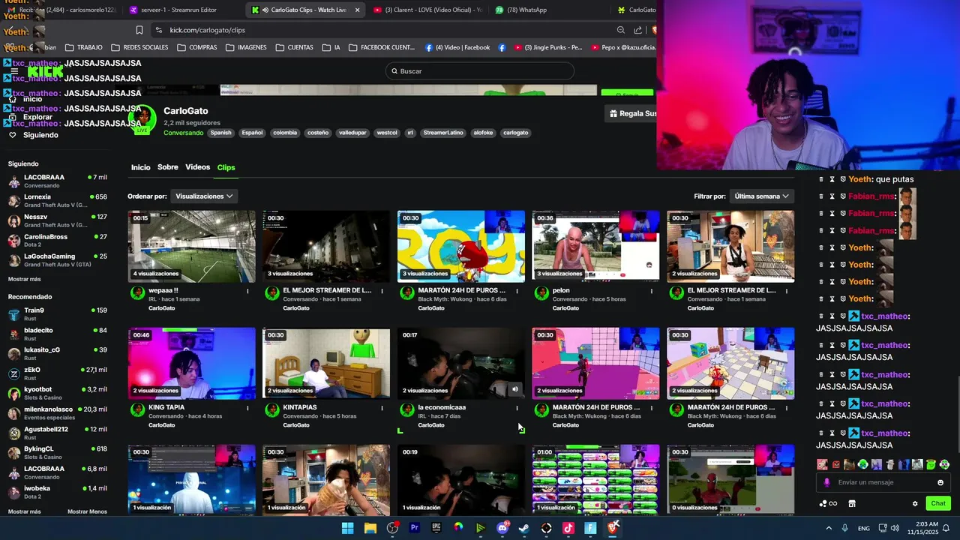The image size is (960, 540).
Task: Click the microphone icon in chat input
Action: pyautogui.click(x=826, y=482)
